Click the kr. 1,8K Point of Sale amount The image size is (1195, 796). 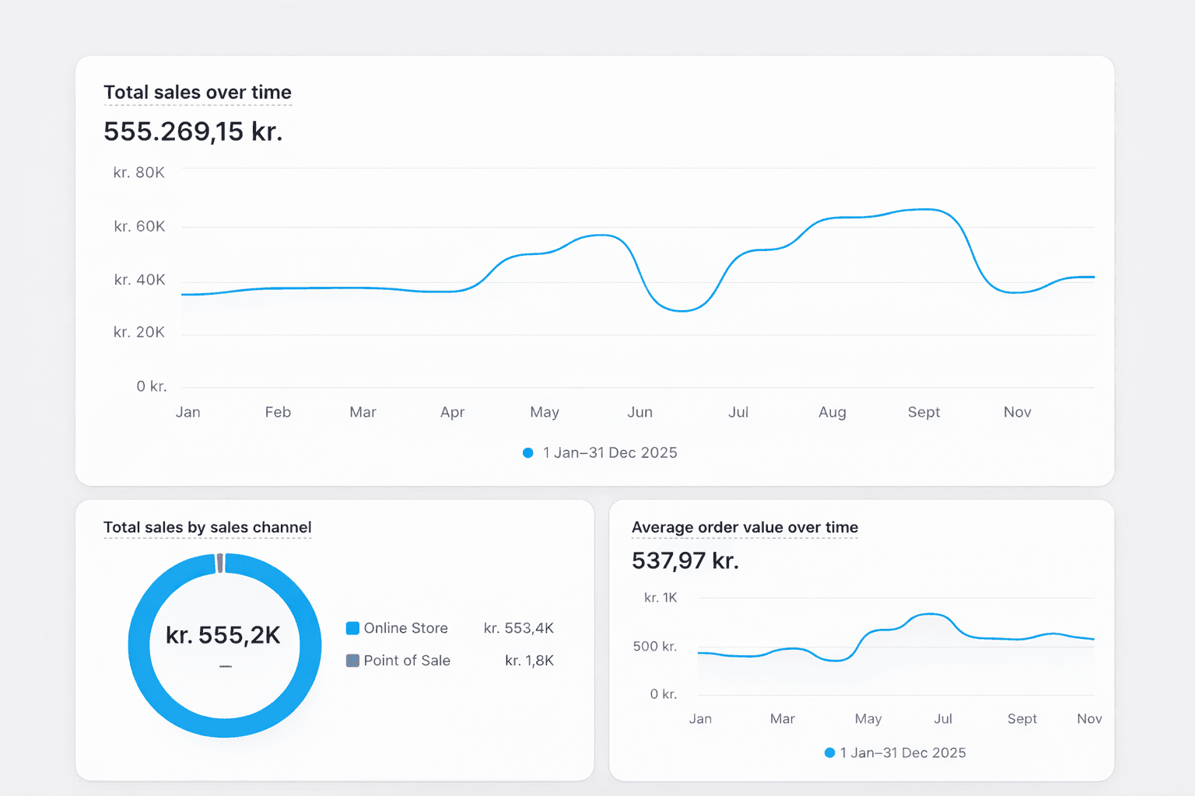529,661
